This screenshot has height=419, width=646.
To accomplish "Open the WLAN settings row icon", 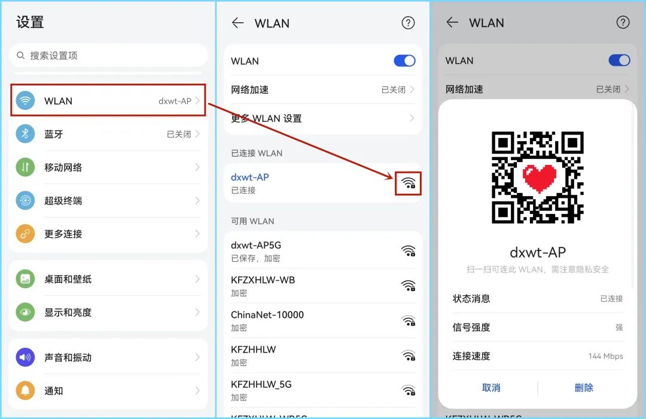I will coord(25,100).
